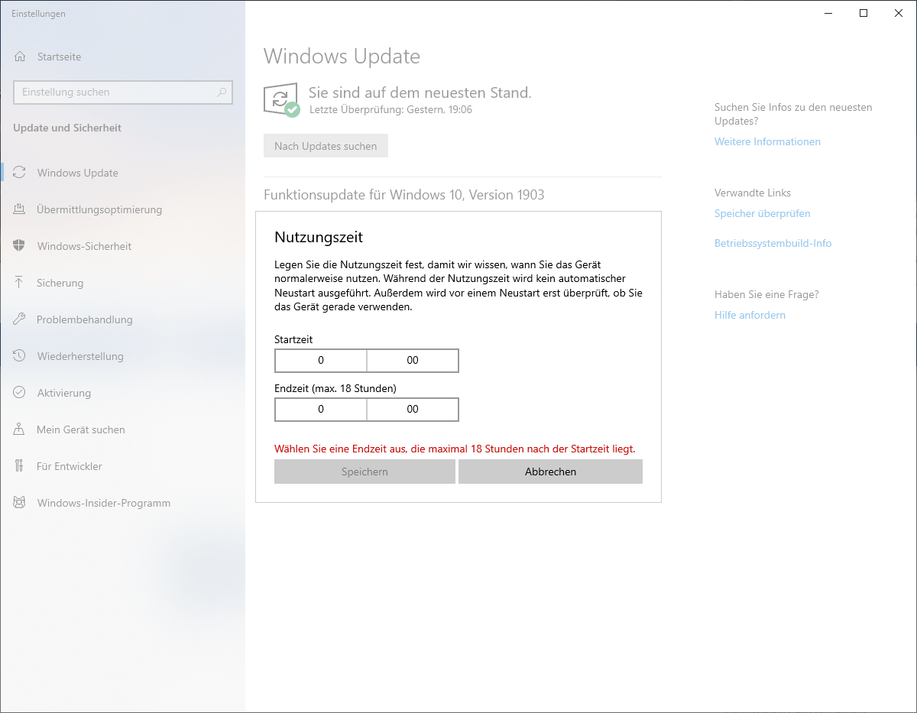Click the Windows-Insider-Programm cat icon
Image resolution: width=917 pixels, height=713 pixels.
[20, 503]
